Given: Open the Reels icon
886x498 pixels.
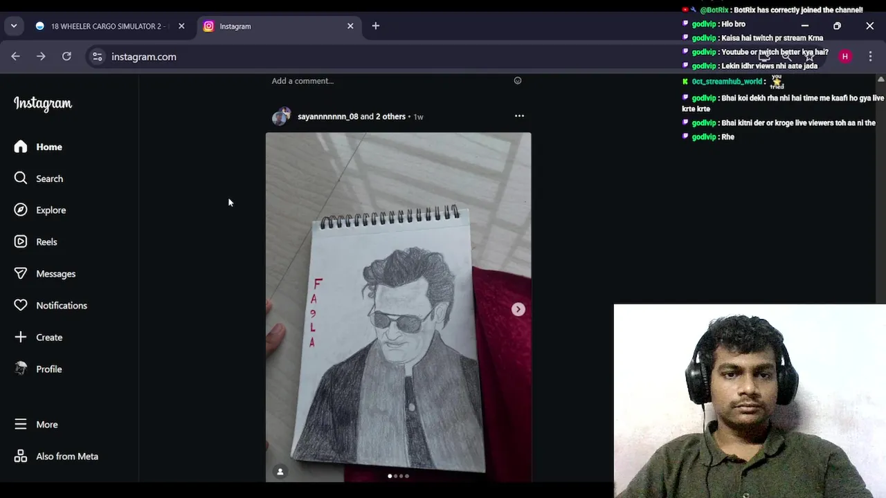Looking at the screenshot, I should [x=21, y=242].
